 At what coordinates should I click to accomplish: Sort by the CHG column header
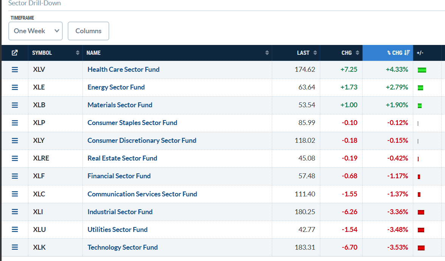click(x=341, y=53)
